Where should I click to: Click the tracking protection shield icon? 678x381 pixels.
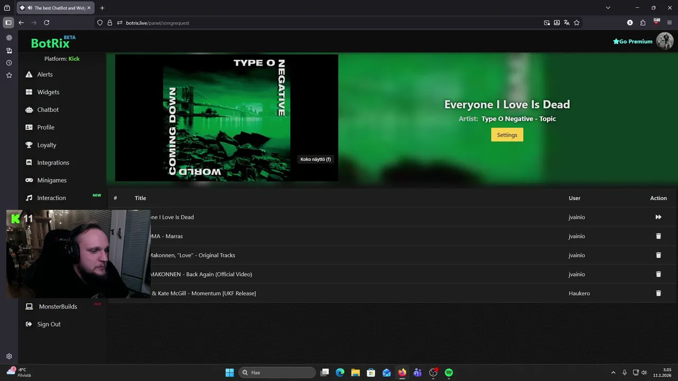[x=100, y=23]
